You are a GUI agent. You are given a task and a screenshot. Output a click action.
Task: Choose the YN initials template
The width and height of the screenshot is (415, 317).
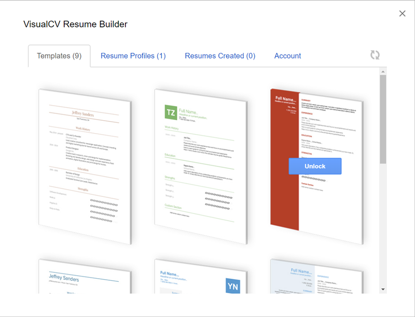click(x=201, y=276)
